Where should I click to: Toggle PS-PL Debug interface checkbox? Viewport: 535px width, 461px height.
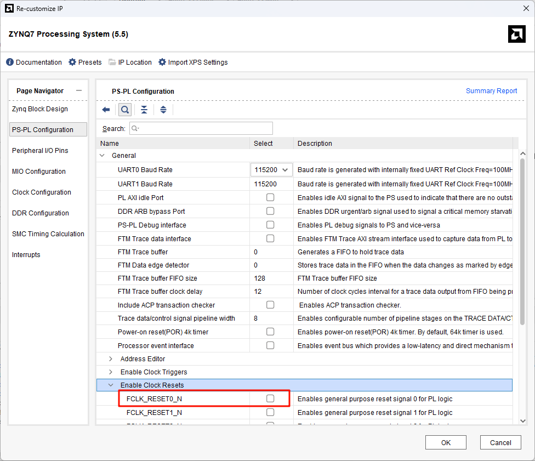270,225
